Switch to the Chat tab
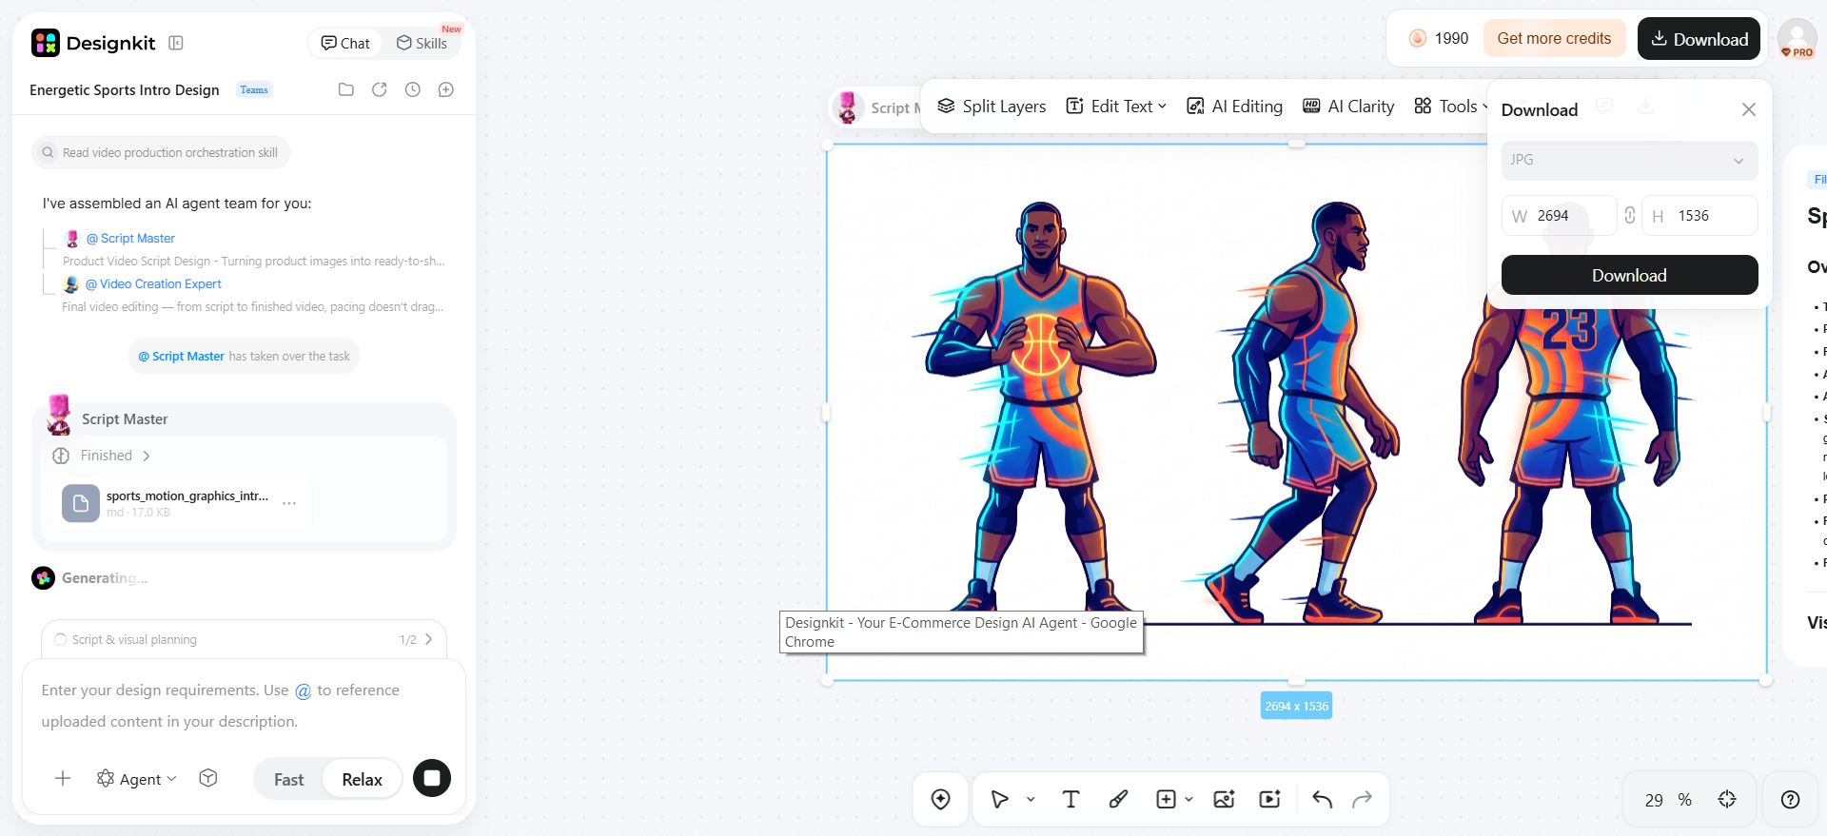The width and height of the screenshot is (1827, 836). [345, 43]
